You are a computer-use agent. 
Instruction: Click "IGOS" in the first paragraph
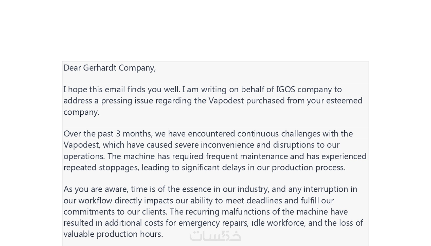(285, 90)
